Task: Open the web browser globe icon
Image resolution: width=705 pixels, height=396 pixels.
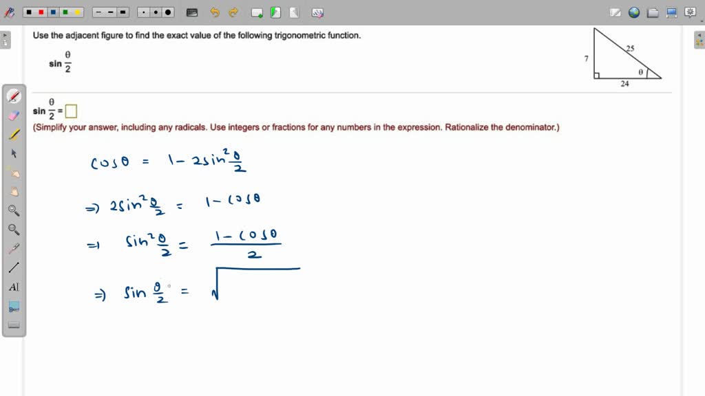Action: [633, 12]
